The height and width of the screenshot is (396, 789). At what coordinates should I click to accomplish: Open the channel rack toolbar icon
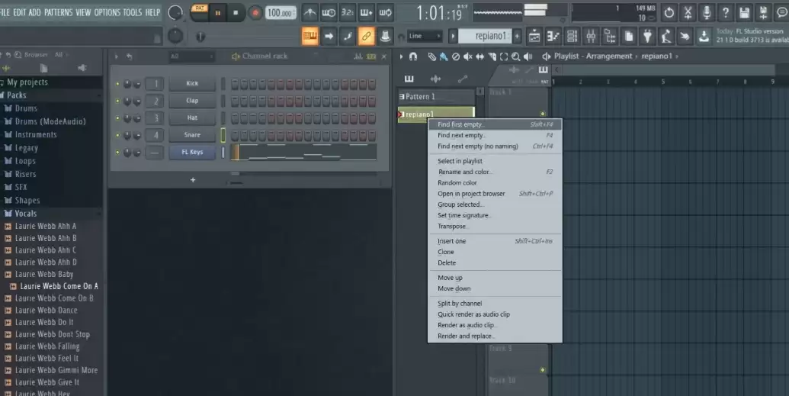pyautogui.click(x=573, y=37)
